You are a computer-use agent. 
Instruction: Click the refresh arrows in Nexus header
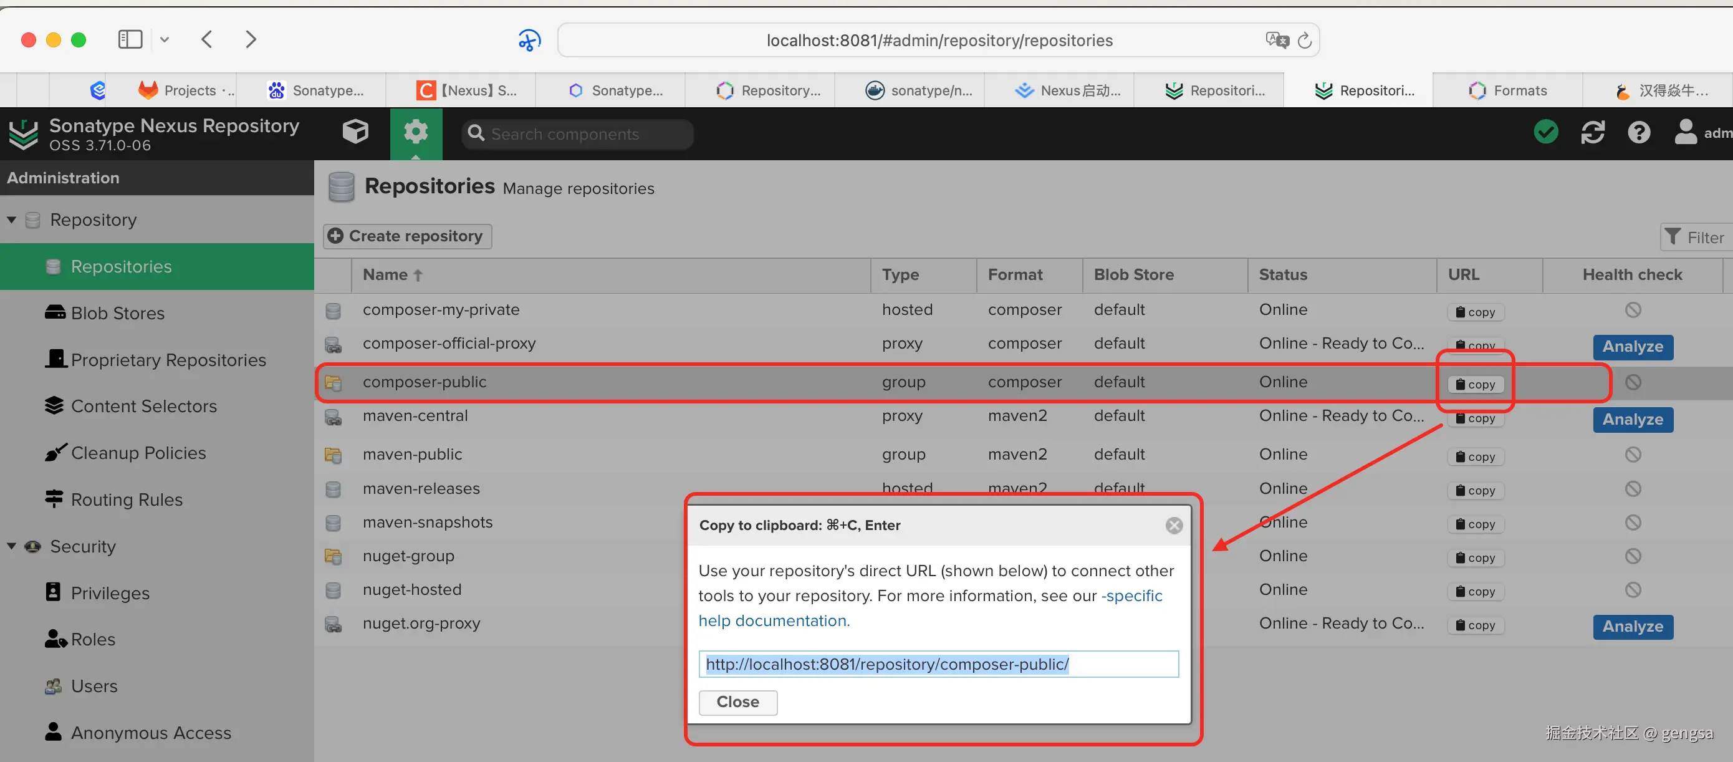click(x=1591, y=133)
